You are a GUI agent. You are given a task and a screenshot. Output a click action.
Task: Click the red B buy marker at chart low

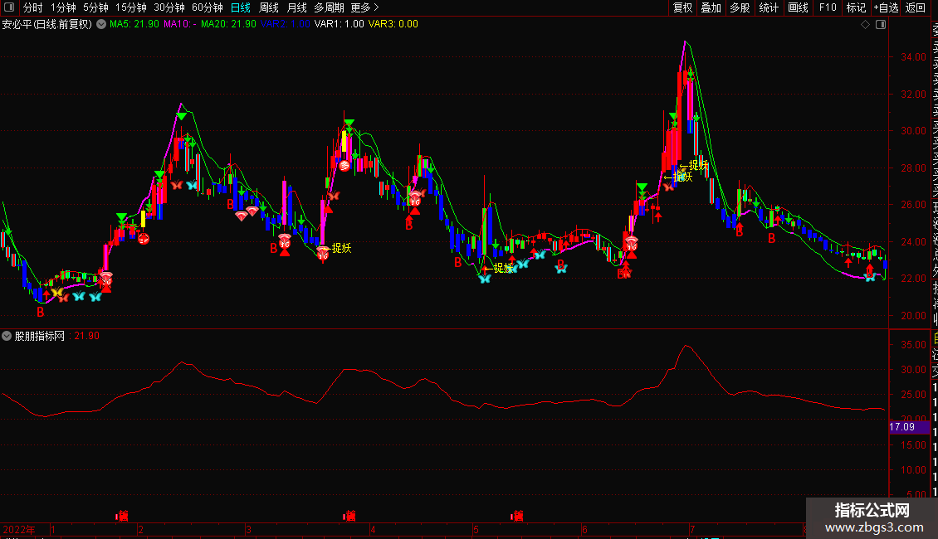[40, 312]
